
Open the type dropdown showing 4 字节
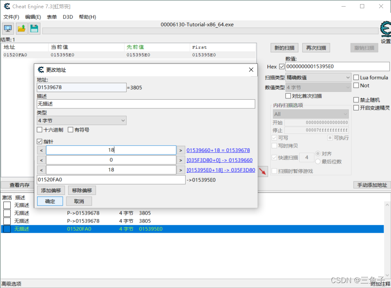[82, 121]
